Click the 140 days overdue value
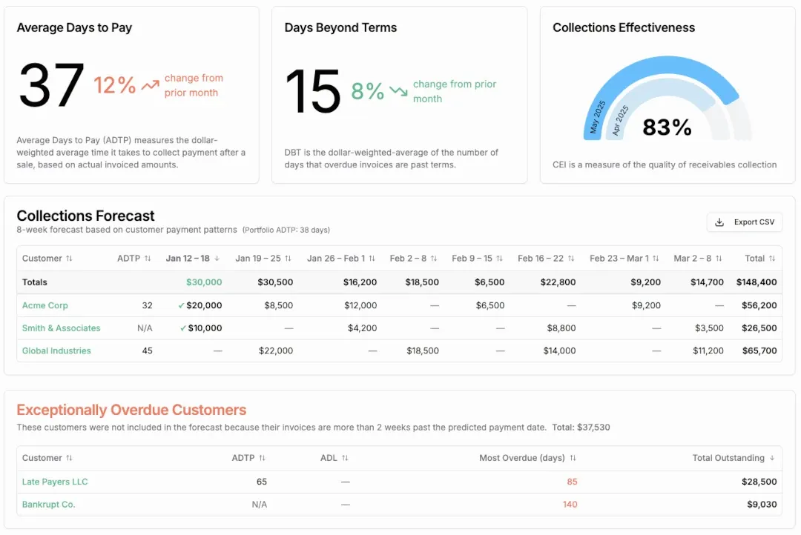The width and height of the screenshot is (801, 535). (570, 505)
